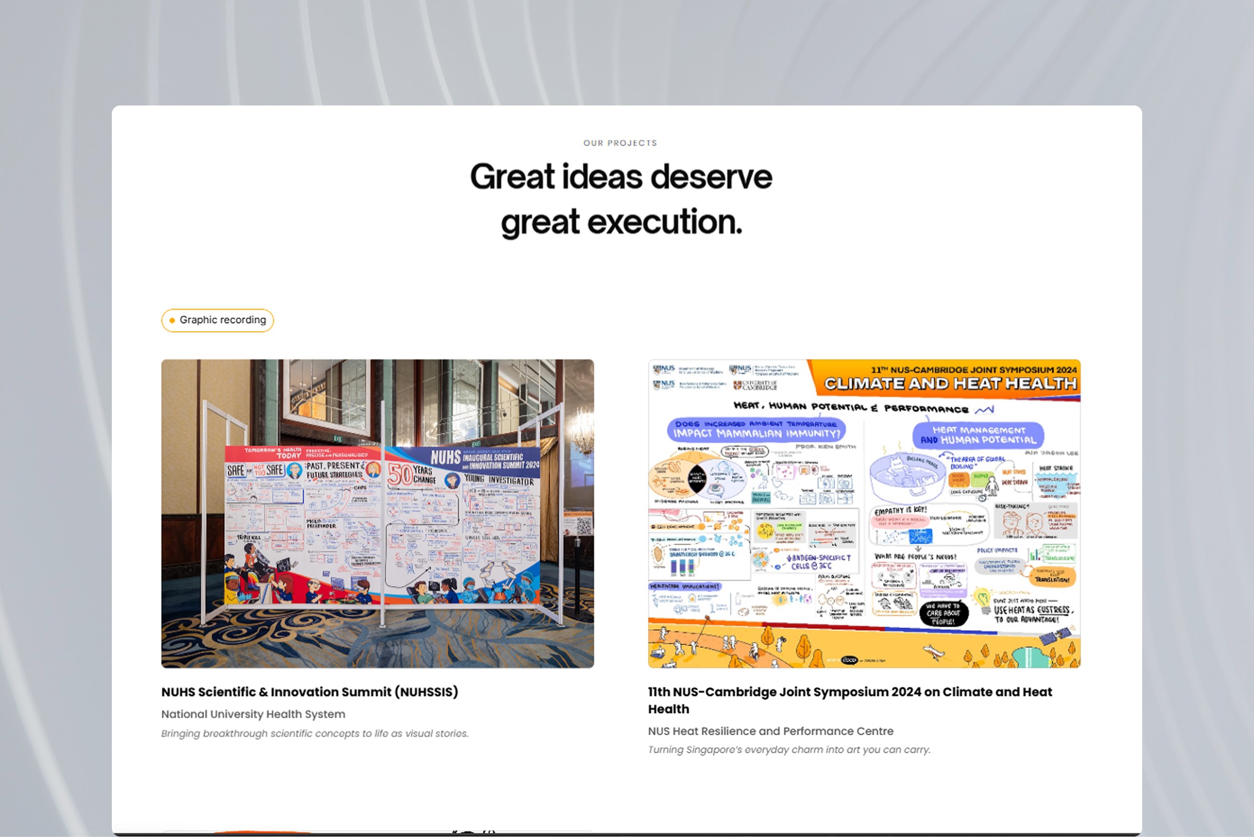Screen dimensions: 1254x837
Task: Select the Graphic recording category pill
Action: [217, 320]
